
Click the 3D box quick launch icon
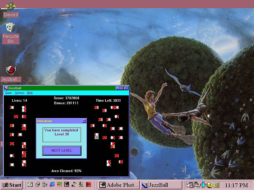coord(37,185)
